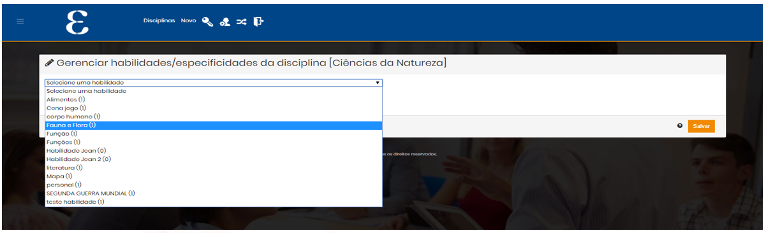The width and height of the screenshot is (766, 233).
Task: Click the key icon in navbar
Action: [x=207, y=22]
